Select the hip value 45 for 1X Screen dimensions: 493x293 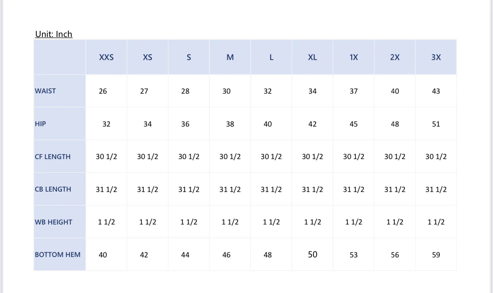pyautogui.click(x=354, y=124)
